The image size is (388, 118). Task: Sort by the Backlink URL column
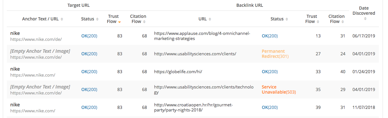coord(210,19)
